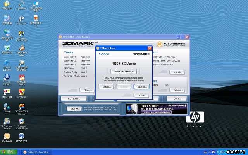Open the eBay desktop shortcut
This screenshot has height=155, width=248.
tap(7, 93)
